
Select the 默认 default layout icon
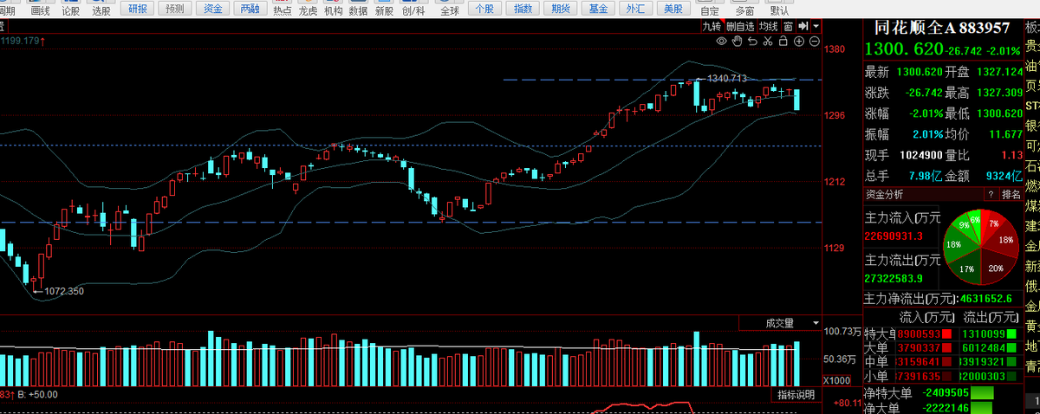coord(779,10)
